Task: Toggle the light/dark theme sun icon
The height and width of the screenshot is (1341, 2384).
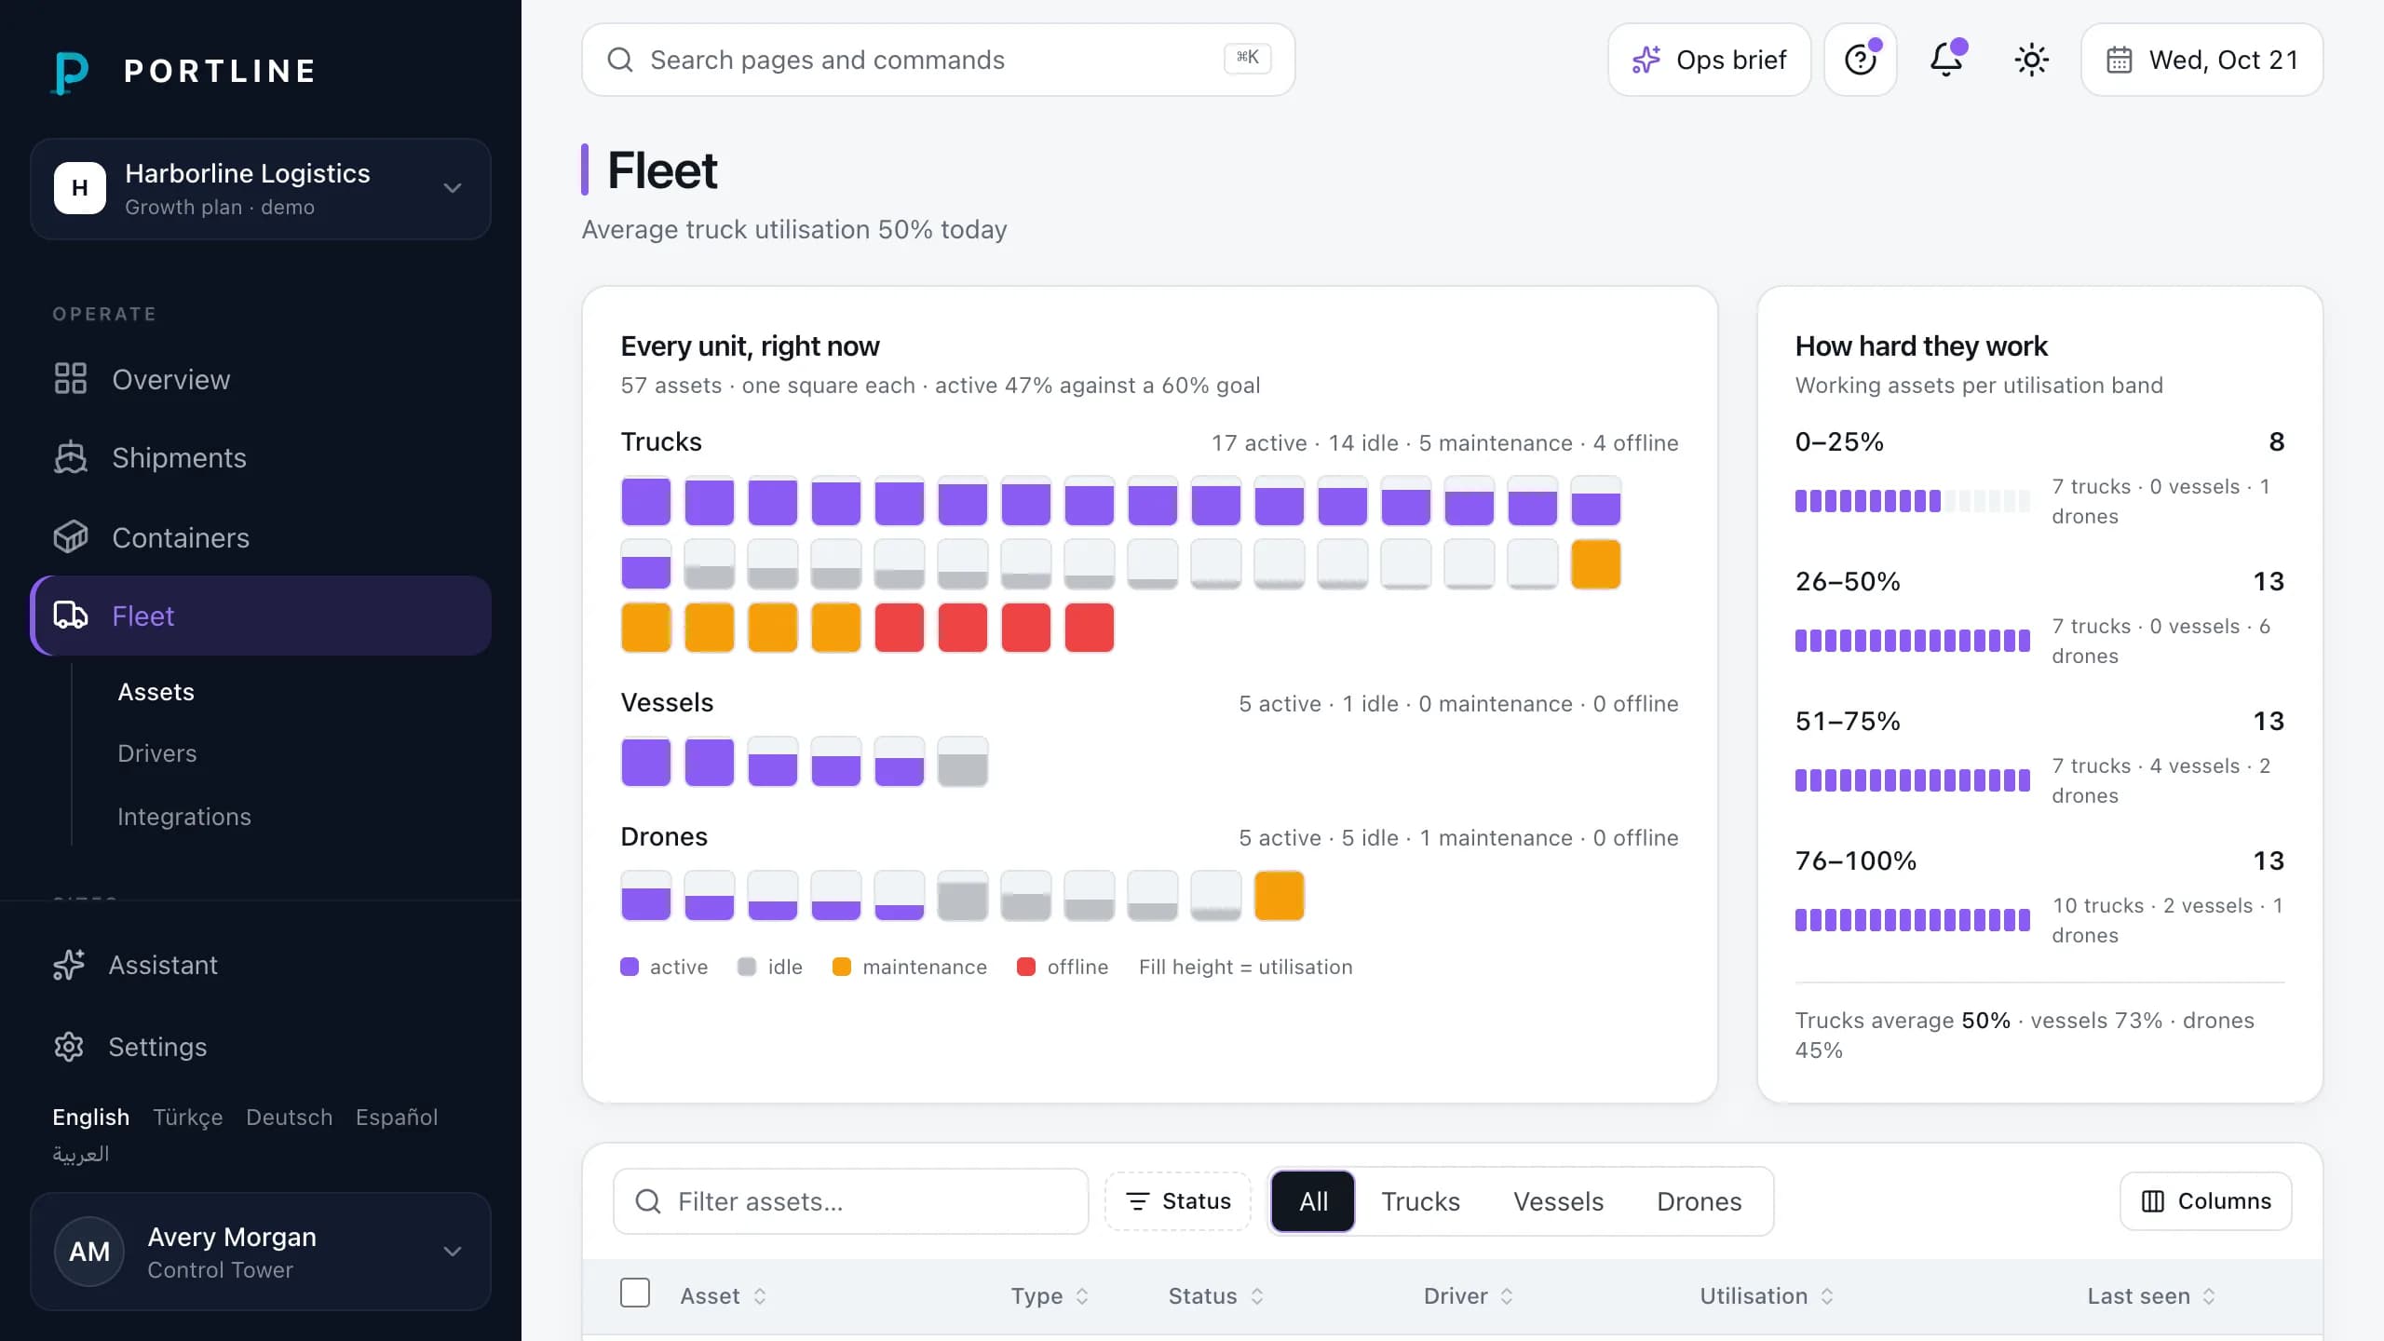Action: click(2032, 60)
